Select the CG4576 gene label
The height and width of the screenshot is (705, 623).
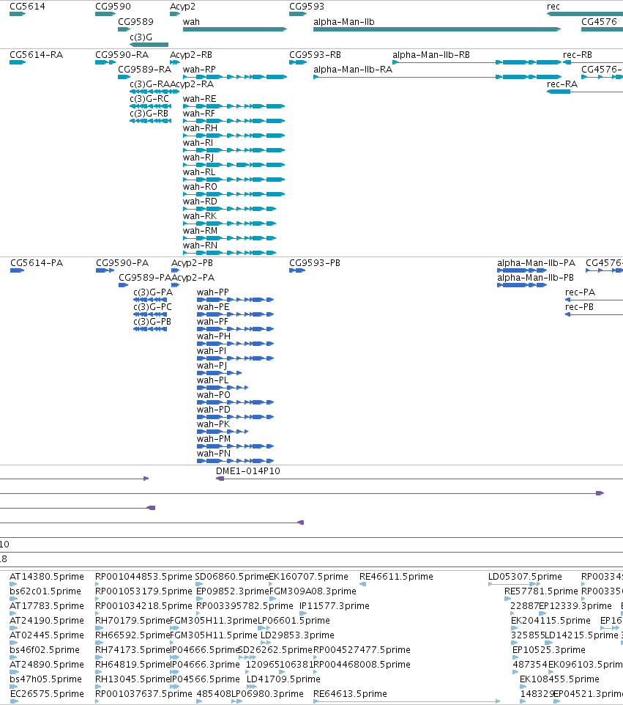[599, 22]
